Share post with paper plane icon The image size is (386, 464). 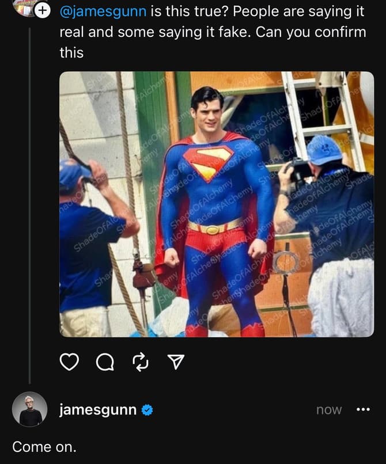(176, 362)
